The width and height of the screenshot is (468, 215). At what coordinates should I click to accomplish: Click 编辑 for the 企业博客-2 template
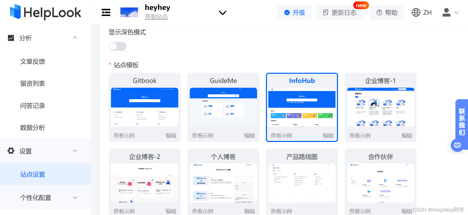click(x=171, y=211)
